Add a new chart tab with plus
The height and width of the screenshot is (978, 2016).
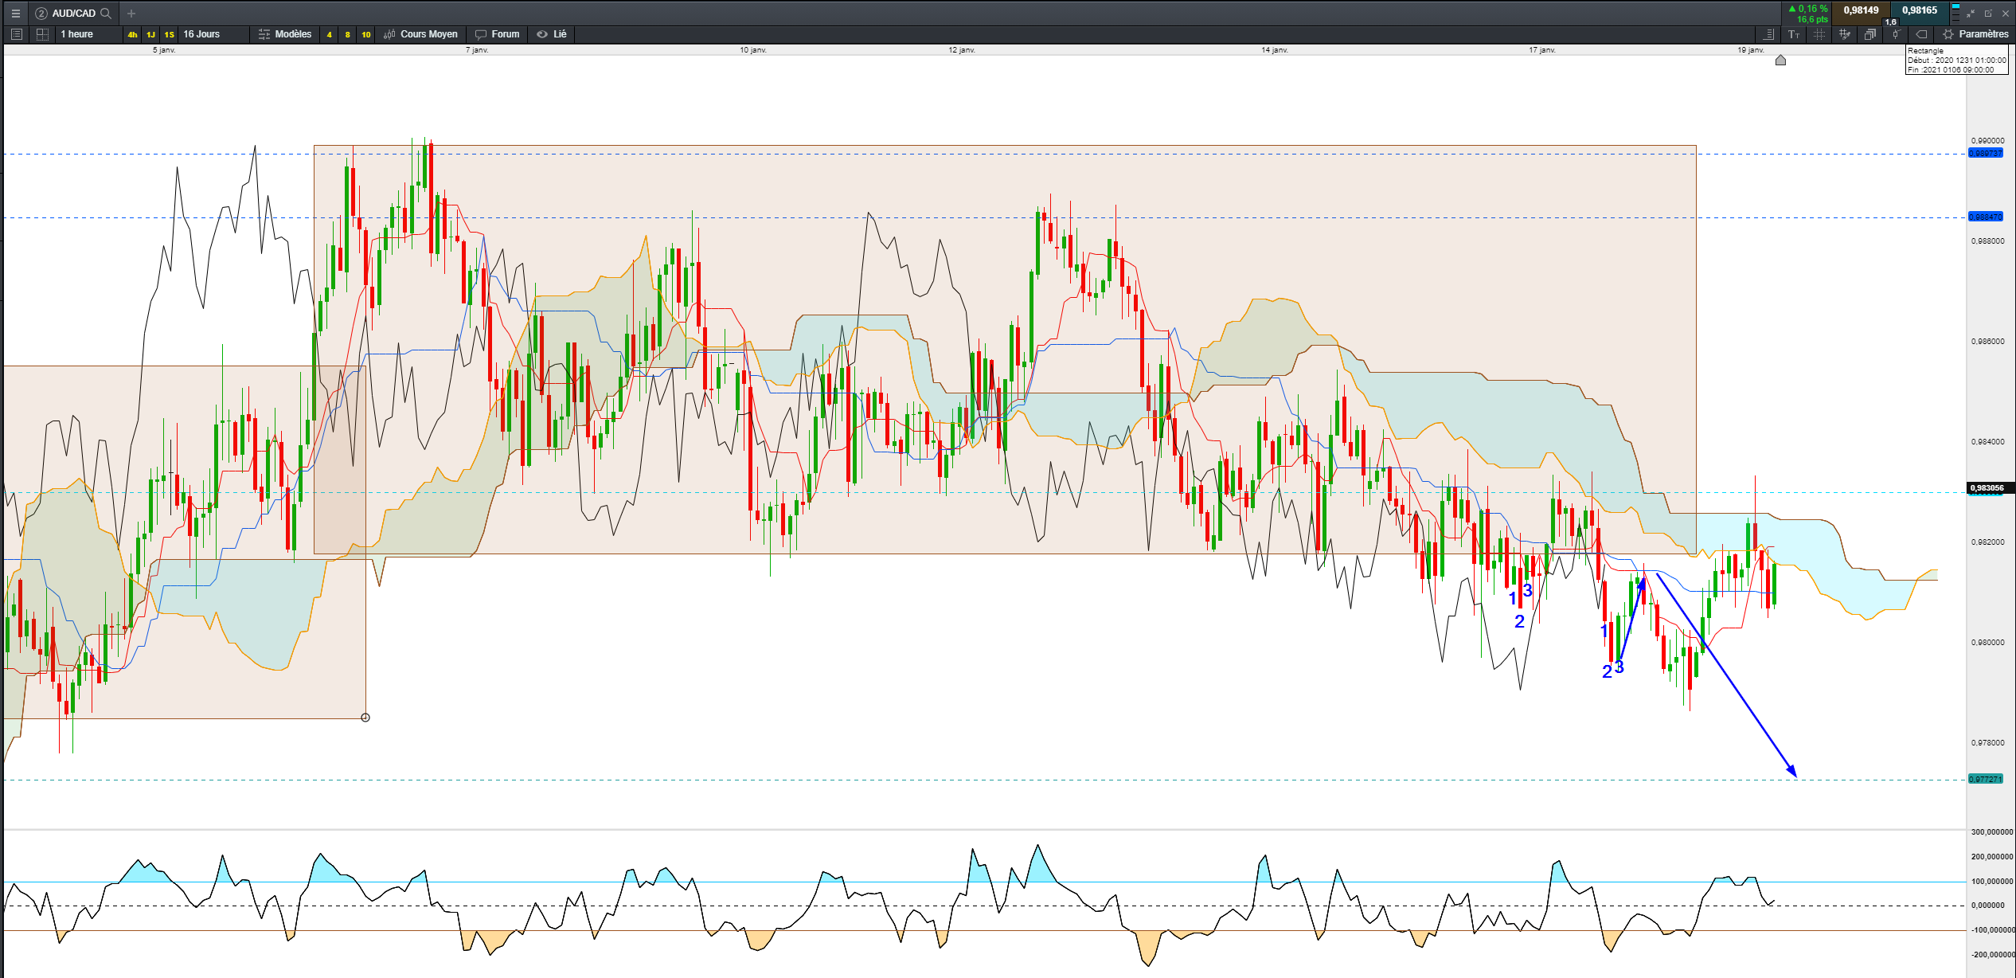(x=131, y=14)
